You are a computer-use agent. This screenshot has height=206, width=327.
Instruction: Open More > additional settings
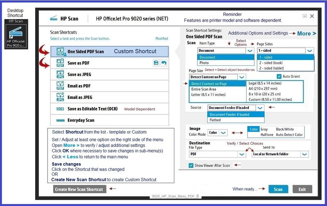point(307,34)
